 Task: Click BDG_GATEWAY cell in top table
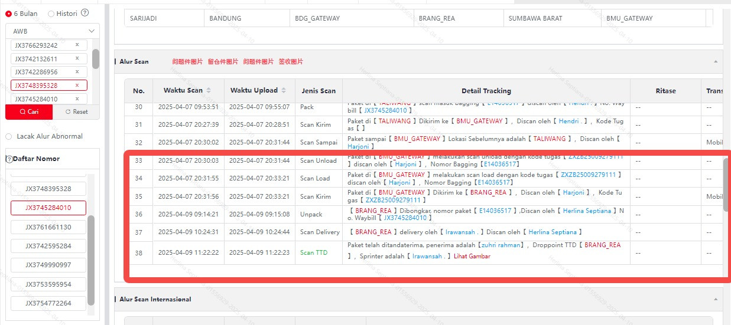[352, 18]
